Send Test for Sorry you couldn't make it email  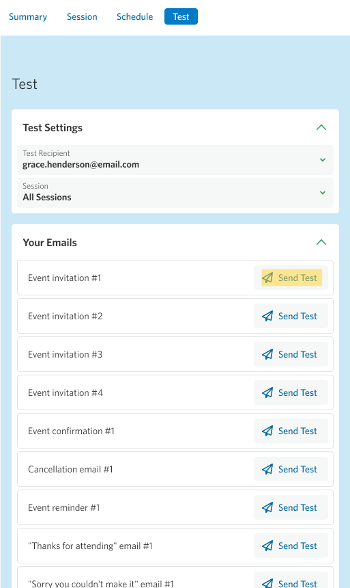[291, 582]
